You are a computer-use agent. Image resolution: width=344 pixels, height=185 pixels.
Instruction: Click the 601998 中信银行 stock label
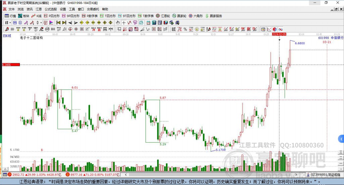pyautogui.click(x=331, y=38)
